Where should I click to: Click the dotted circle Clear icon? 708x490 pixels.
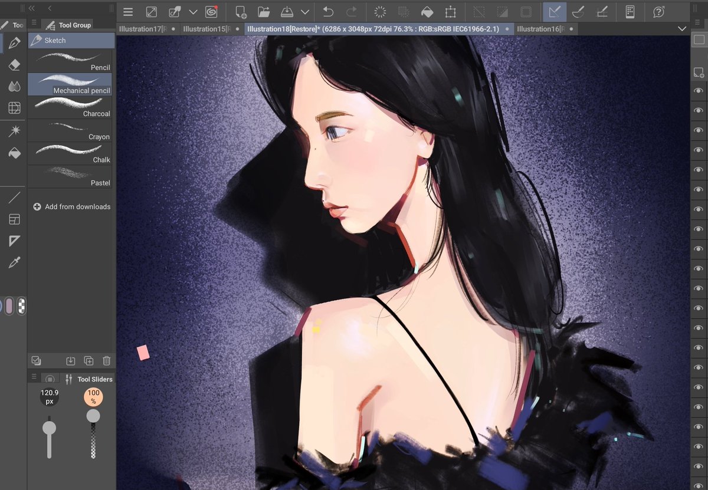tap(381, 12)
